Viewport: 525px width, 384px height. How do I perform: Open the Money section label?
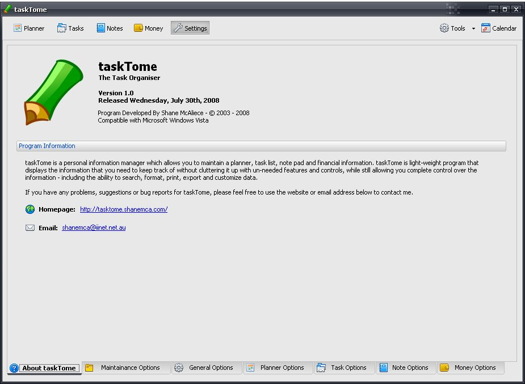[x=154, y=28]
